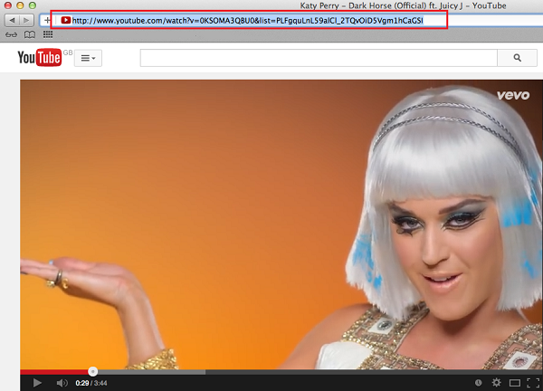Go forward with the Safari forward arrow

[26, 21]
